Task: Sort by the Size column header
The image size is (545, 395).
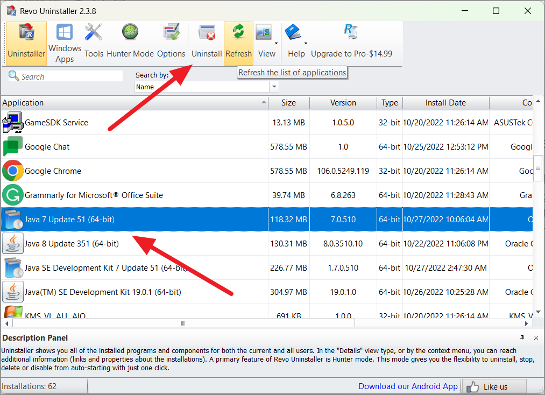Action: [x=288, y=103]
